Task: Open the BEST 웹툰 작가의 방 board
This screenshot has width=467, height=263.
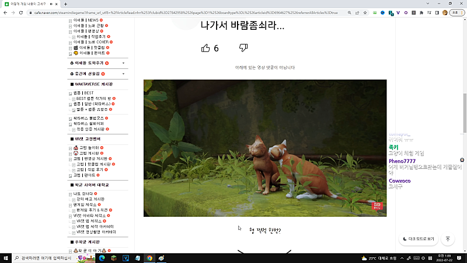Action: (x=93, y=98)
